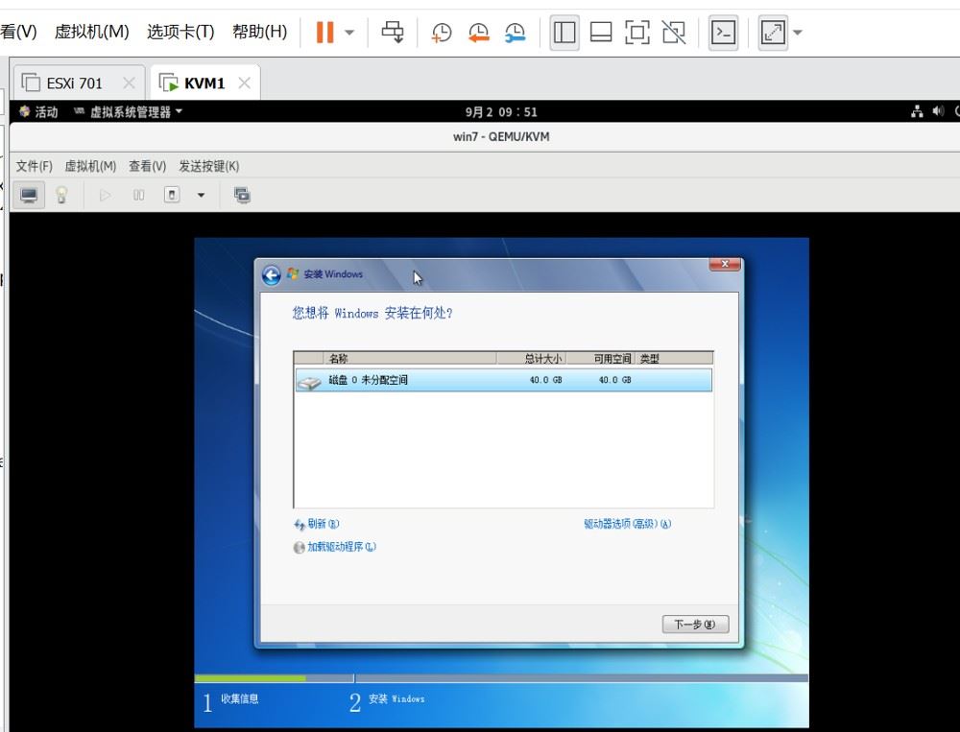
Task: Click the 可用空间 column header
Action: click(601, 359)
